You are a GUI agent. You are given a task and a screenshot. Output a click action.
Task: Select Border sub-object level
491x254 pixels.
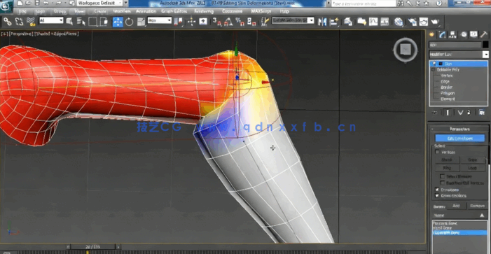pos(447,87)
